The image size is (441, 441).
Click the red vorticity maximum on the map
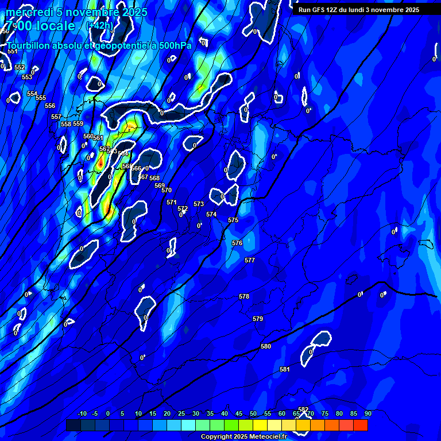click(x=100, y=164)
